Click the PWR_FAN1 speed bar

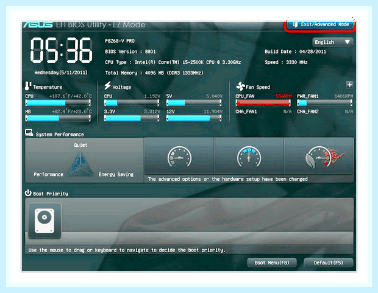point(325,103)
